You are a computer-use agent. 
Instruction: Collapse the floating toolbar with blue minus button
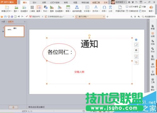[136, 40]
